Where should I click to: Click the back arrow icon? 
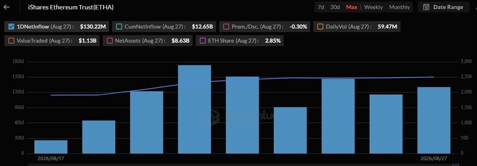coord(7,7)
